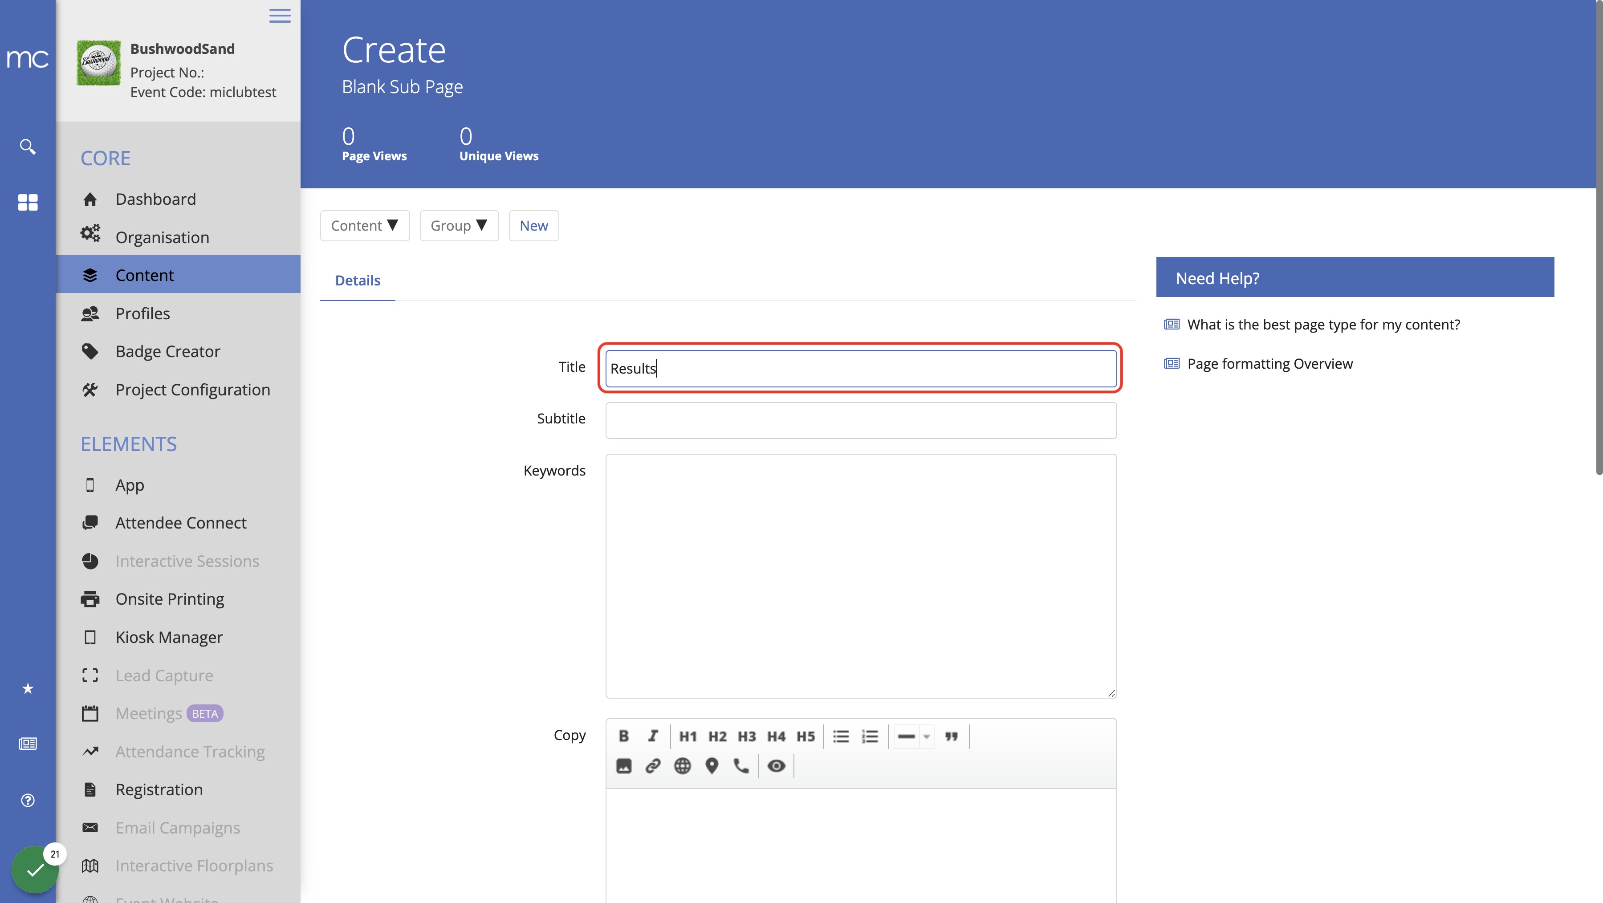Open Badge Creator in sidebar

(178, 352)
